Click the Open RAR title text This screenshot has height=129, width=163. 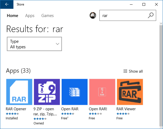tap(70, 109)
